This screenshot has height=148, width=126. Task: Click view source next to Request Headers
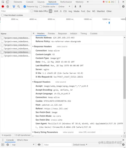point(61,82)
